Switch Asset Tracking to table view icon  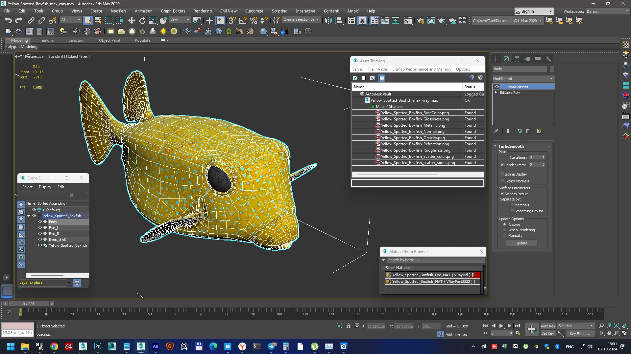381,78
